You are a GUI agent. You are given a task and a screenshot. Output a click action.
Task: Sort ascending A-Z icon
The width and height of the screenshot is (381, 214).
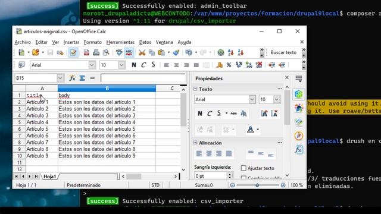click(x=230, y=52)
